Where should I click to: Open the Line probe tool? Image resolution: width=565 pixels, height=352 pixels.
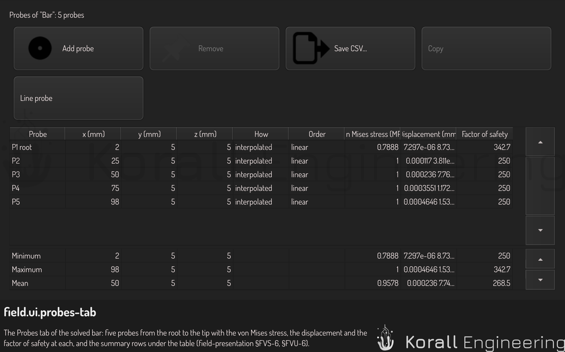(x=79, y=98)
